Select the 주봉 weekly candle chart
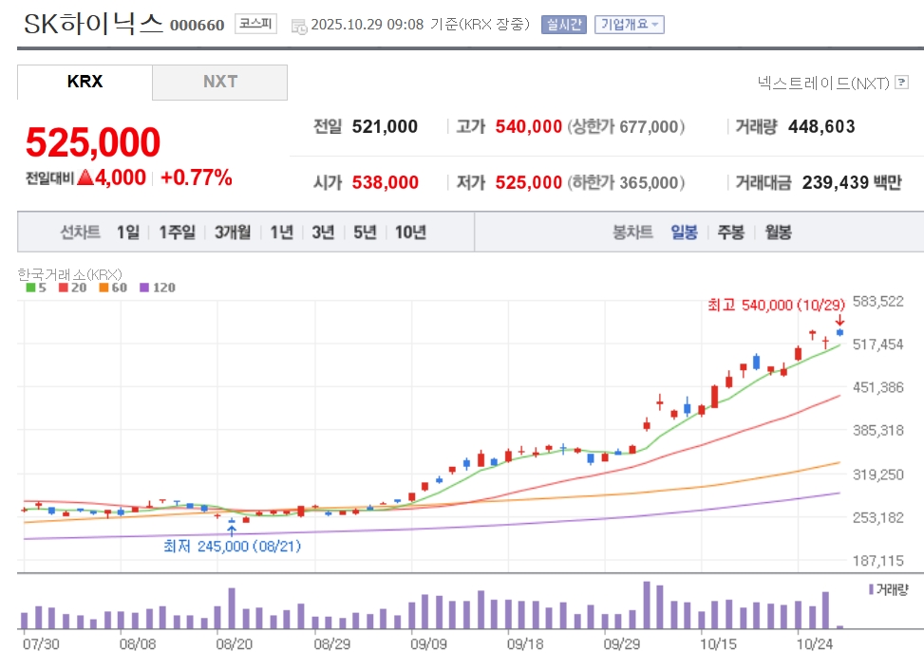The height and width of the screenshot is (670, 924). pos(730,232)
